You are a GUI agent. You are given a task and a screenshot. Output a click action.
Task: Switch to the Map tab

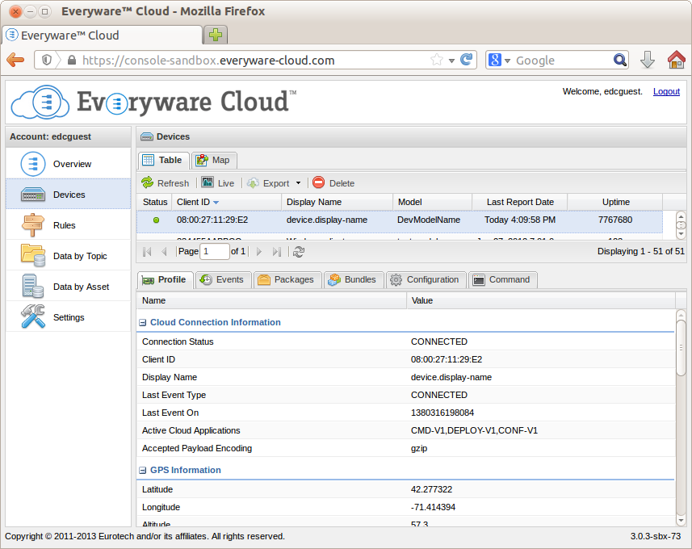click(214, 160)
